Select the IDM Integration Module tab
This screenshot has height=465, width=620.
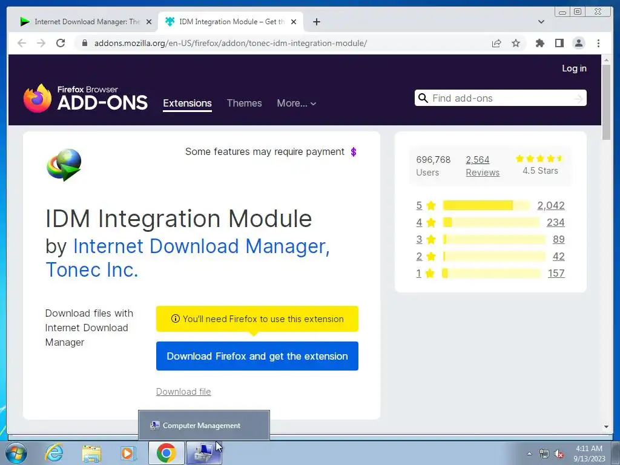[231, 22]
